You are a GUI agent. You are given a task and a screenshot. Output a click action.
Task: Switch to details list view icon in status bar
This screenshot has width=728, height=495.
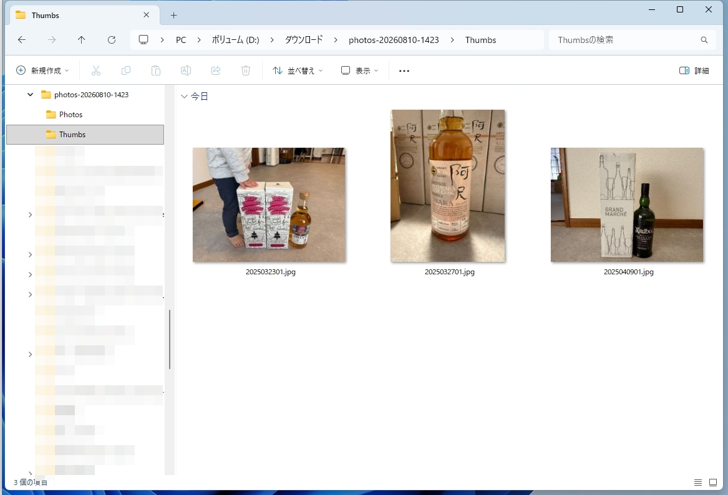(698, 483)
